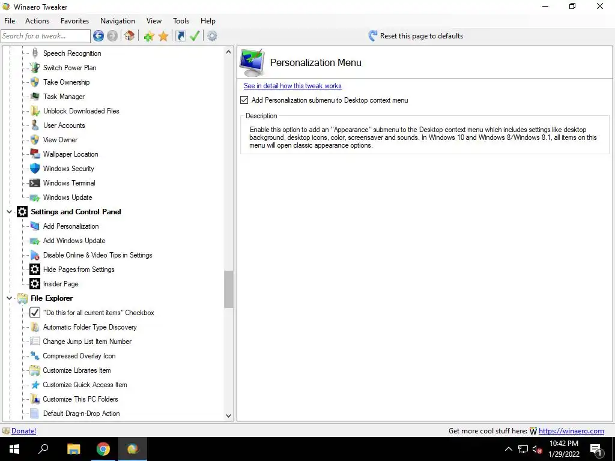Click the User Accounts person icon

click(x=35, y=125)
